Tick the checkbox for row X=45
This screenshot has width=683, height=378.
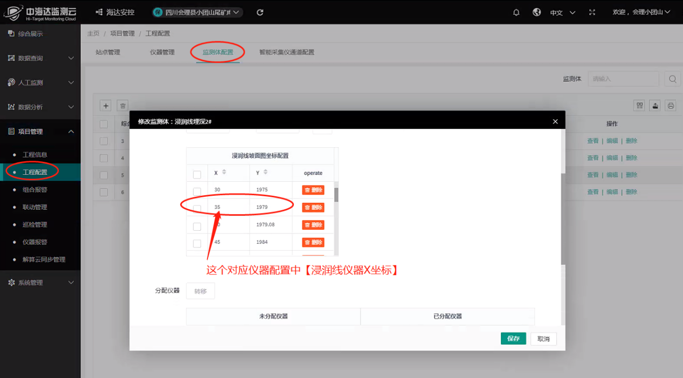tap(197, 243)
